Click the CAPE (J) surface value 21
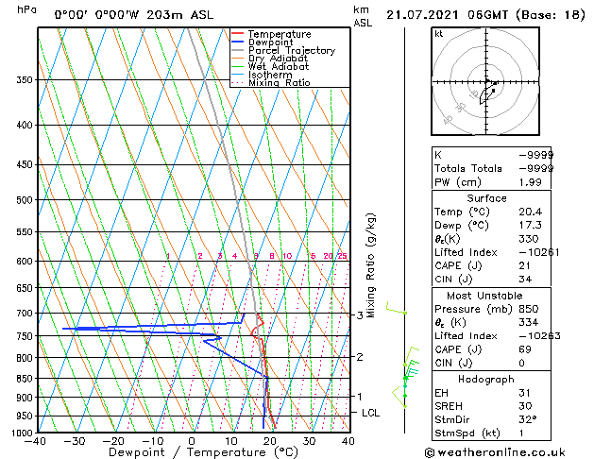 pyautogui.click(x=524, y=265)
